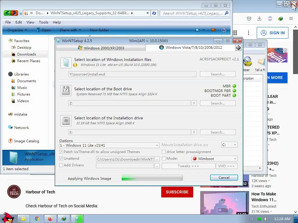
Task: Select the Windows Vista/7/8/10/2008/2012 tab
Action: (x=190, y=47)
